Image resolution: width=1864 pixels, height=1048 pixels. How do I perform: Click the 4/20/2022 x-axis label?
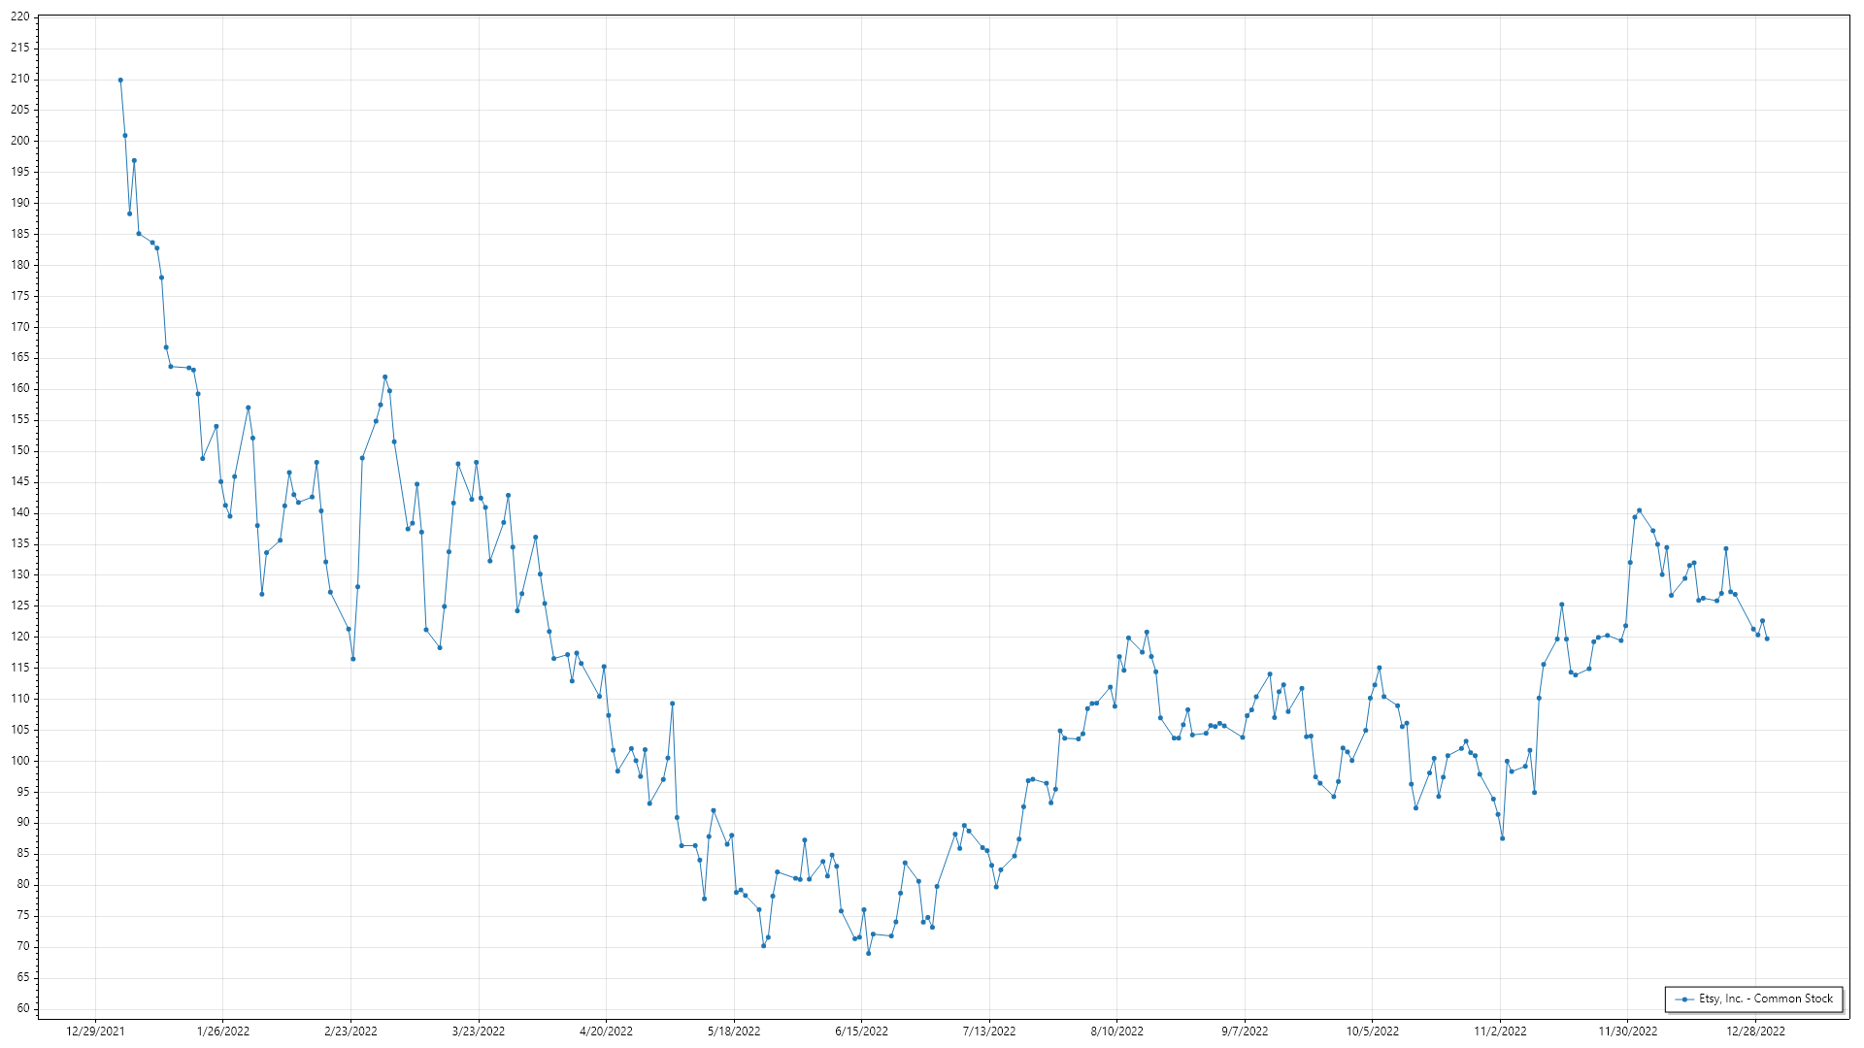click(606, 1031)
